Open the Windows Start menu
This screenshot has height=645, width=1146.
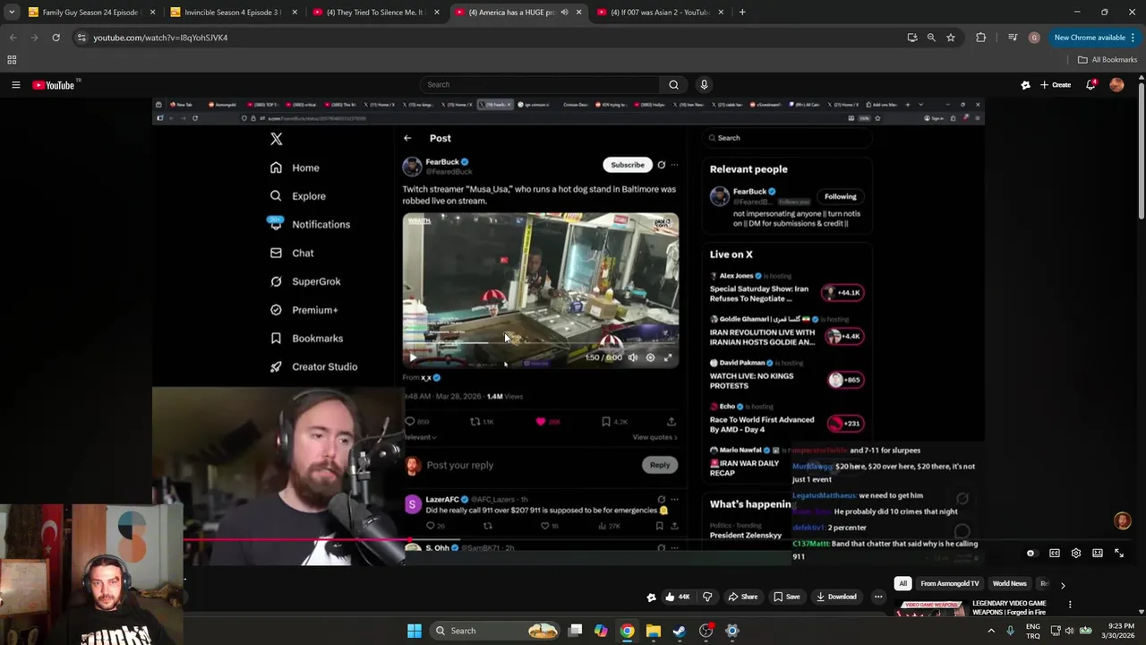pos(414,631)
